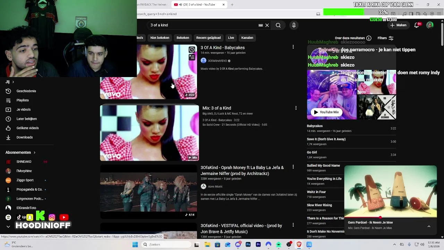
Task: Open the Brave main menu hamburger icon
Action: 439,14
